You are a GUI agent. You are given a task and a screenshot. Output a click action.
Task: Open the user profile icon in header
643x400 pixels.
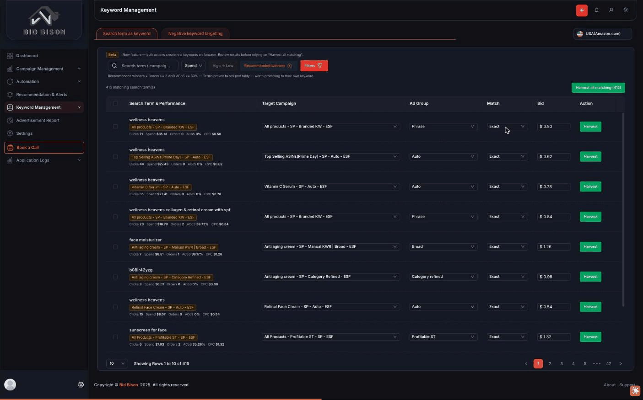click(x=611, y=10)
